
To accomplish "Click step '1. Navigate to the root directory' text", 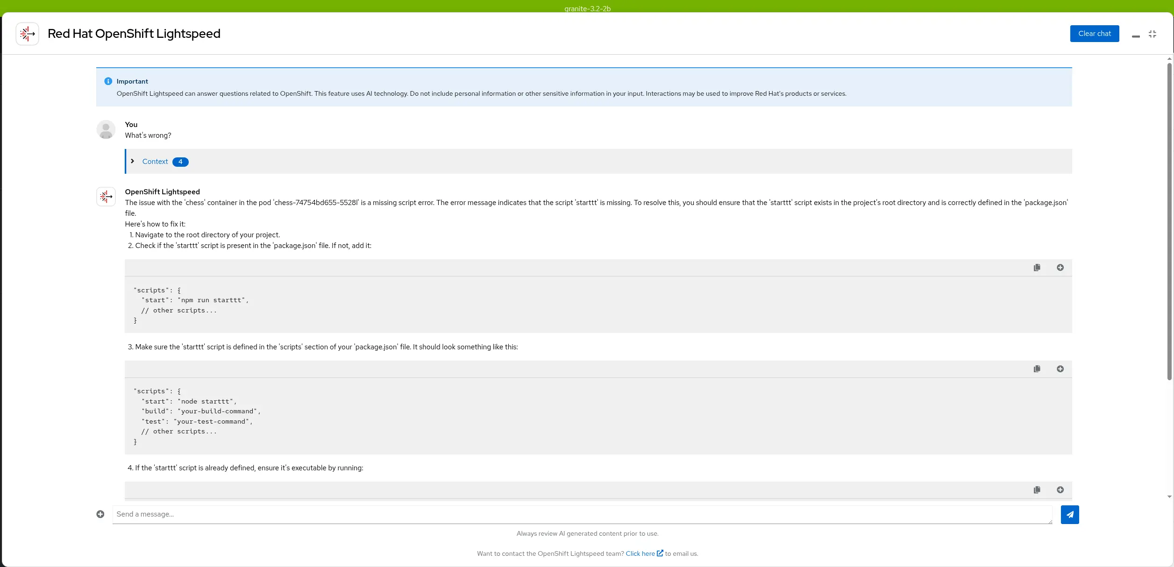I will pos(205,235).
